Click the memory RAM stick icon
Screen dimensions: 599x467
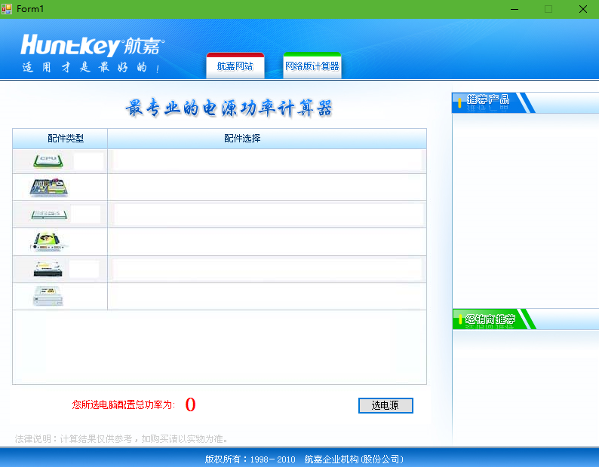tap(49, 215)
